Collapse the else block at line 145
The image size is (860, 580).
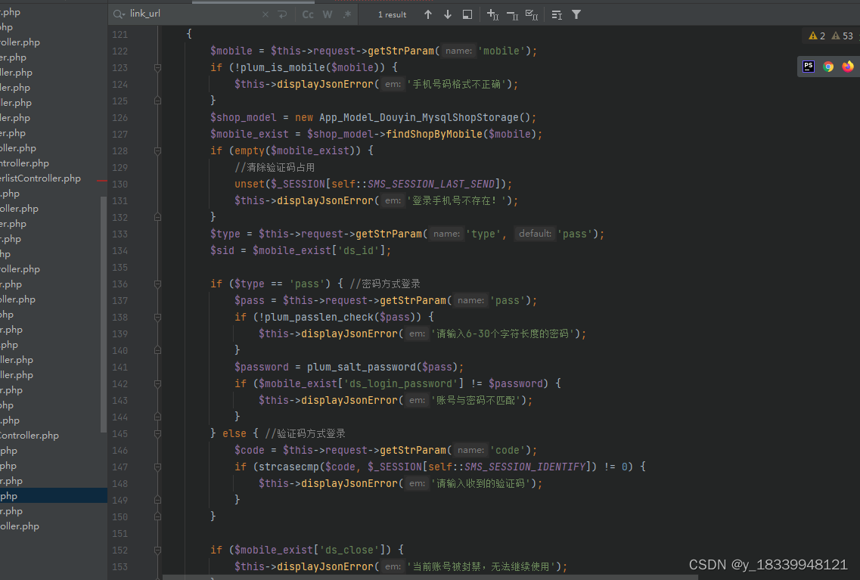157,433
